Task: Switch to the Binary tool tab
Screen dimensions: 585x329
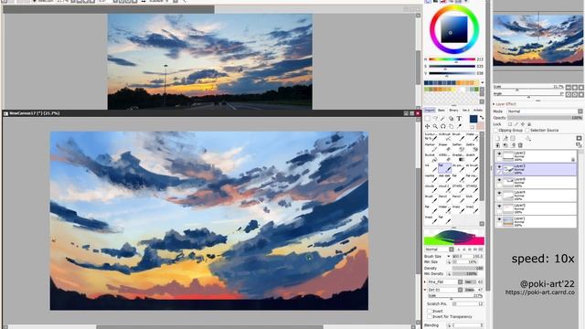Action: [x=453, y=110]
